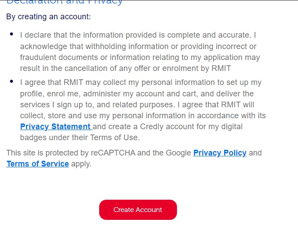Open the RMIT Privacy Statement link

tap(55, 127)
